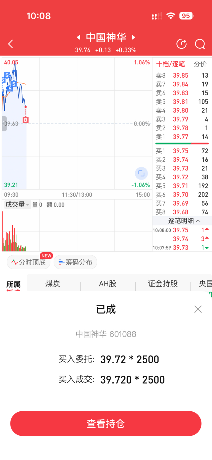Select 买5 price 39.71 row

[182, 186]
